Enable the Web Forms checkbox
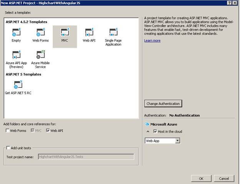Screen dimensions: 240x184 [7, 130]
